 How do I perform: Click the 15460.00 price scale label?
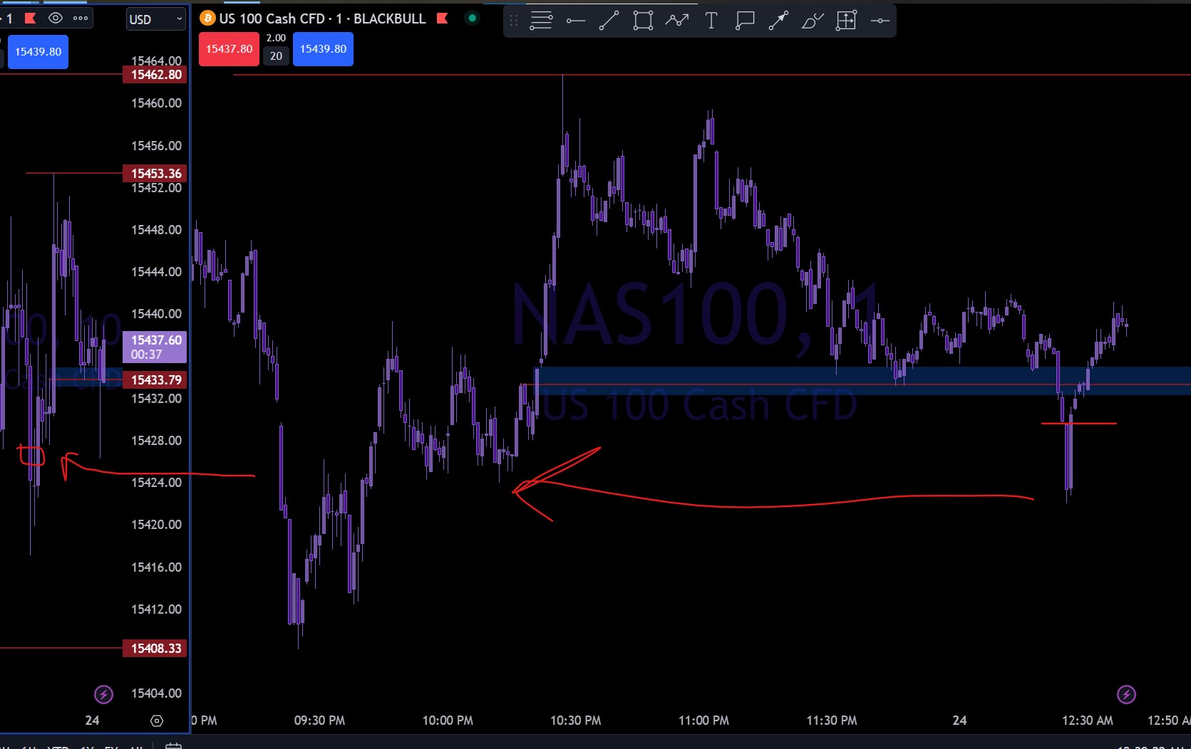tap(156, 103)
